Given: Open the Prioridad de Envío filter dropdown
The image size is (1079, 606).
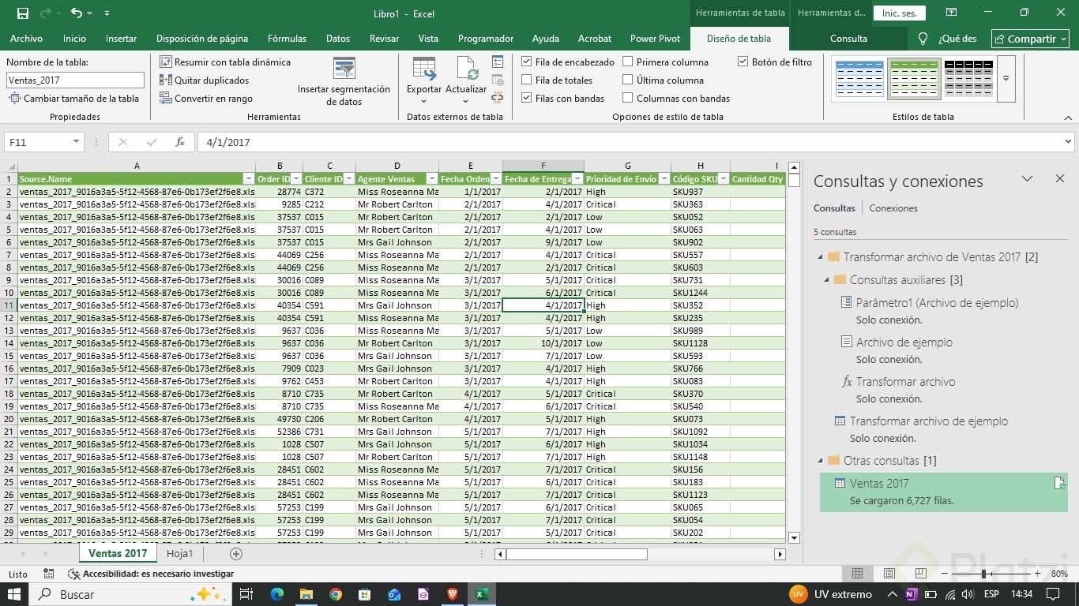Looking at the screenshot, I should click(664, 179).
